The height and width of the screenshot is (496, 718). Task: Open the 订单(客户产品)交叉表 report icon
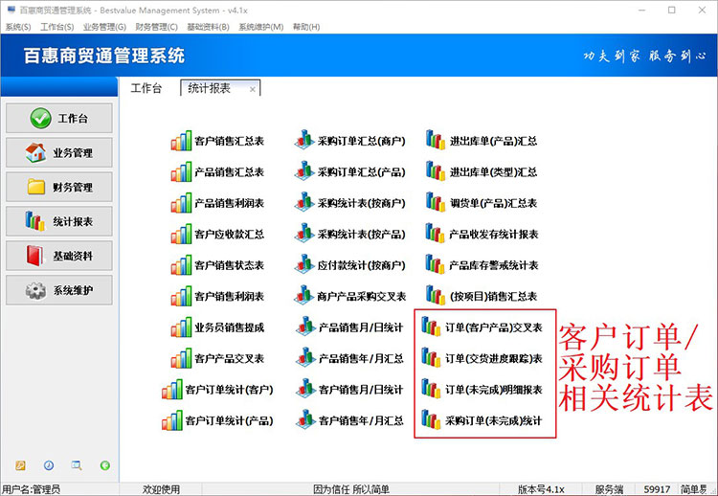(x=431, y=327)
